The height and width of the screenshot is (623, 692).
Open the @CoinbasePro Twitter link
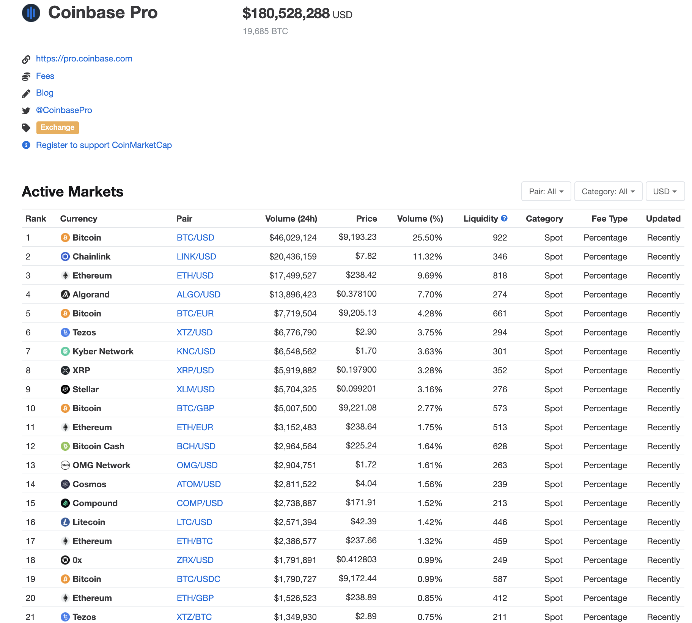pos(64,110)
